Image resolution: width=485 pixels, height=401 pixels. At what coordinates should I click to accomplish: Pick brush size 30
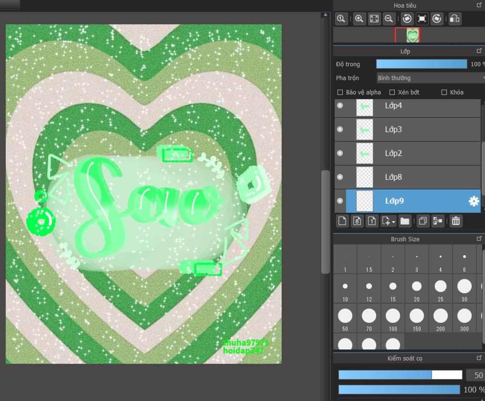tap(464, 289)
